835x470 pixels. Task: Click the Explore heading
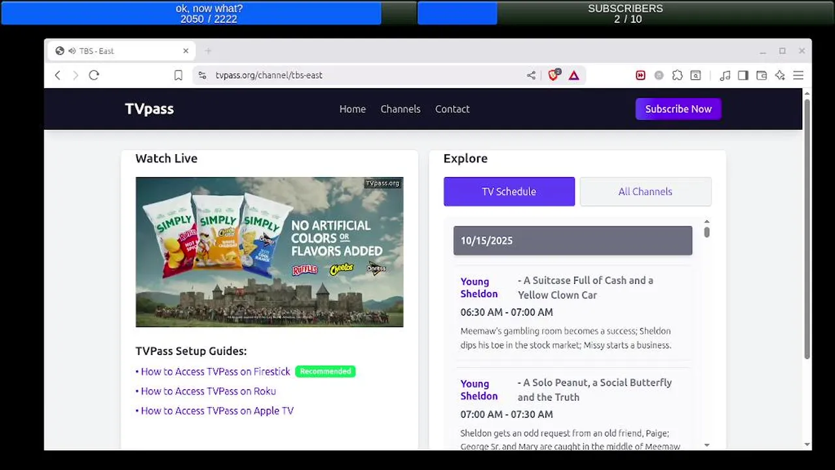point(465,159)
